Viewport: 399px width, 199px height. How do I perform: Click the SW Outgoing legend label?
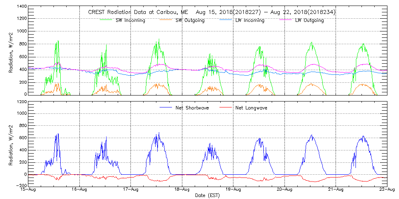(x=190, y=21)
